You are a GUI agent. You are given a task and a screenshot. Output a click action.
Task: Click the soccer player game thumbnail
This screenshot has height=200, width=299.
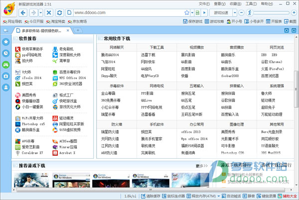31,180
